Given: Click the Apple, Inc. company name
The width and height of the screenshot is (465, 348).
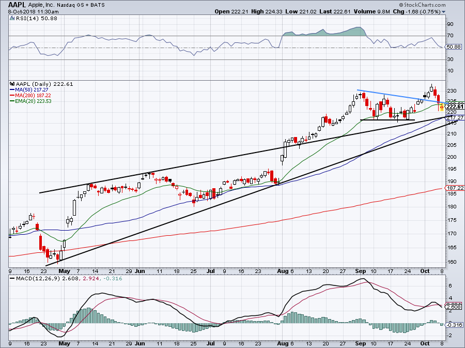Looking at the screenshot, I should coord(41,5).
